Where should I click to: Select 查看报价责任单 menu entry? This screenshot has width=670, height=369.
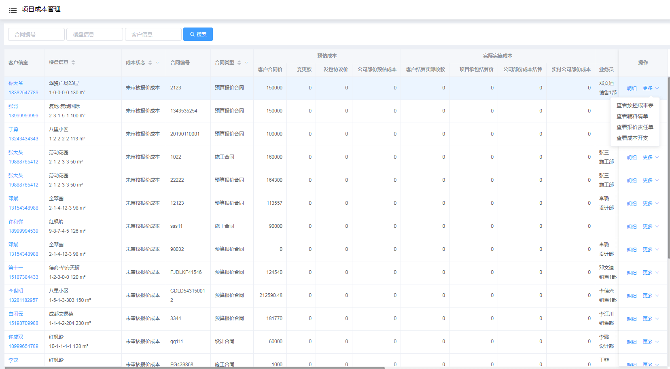(x=634, y=127)
